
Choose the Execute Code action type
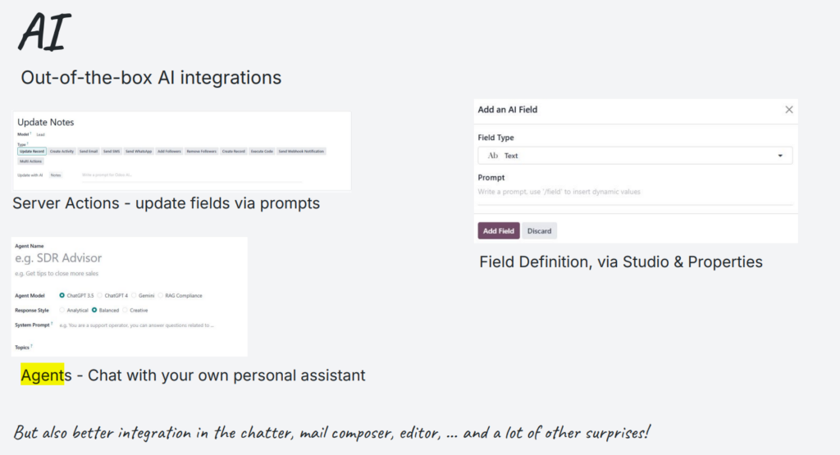click(x=262, y=152)
